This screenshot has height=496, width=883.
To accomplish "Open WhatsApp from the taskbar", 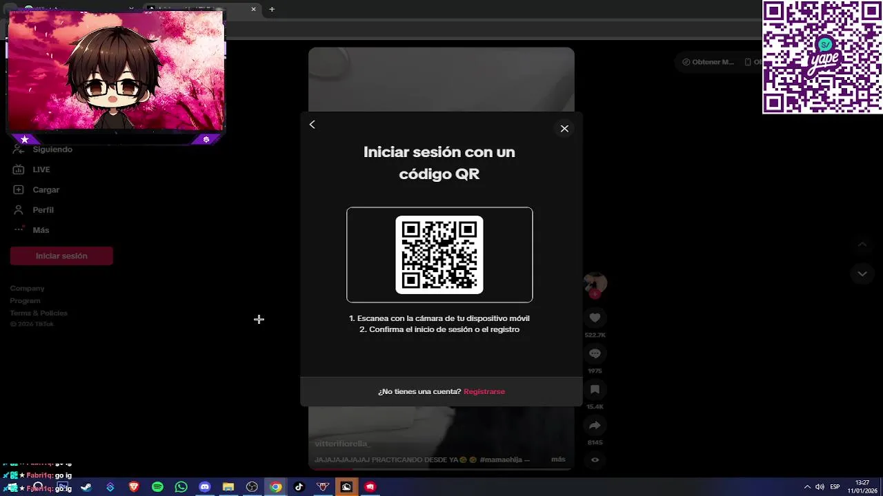I will [181, 487].
